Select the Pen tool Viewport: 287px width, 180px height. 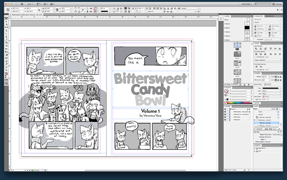6,37
